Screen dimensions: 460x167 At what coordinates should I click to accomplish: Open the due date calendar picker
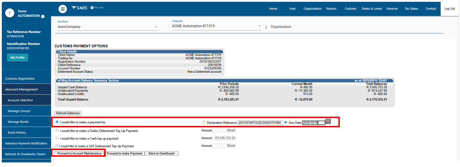click(x=328, y=122)
